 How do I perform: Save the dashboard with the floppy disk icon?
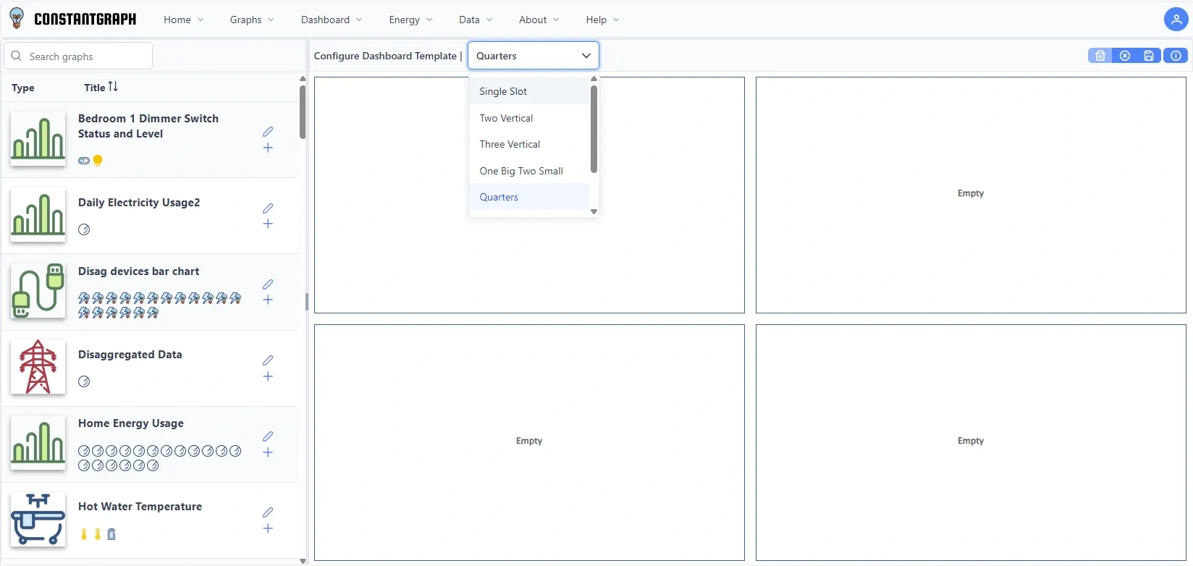coord(1149,56)
